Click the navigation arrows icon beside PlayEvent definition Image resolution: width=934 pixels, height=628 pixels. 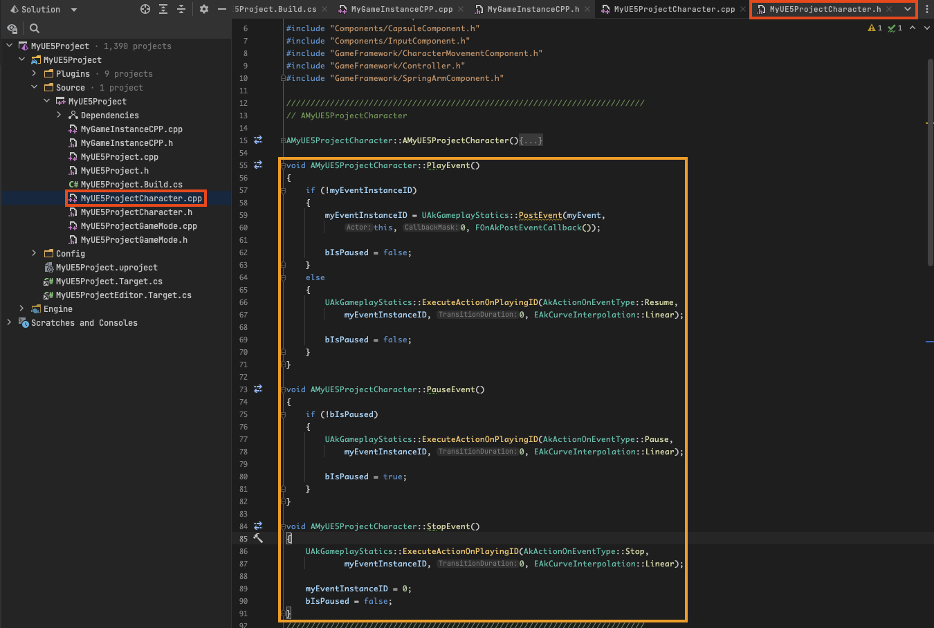coord(257,165)
